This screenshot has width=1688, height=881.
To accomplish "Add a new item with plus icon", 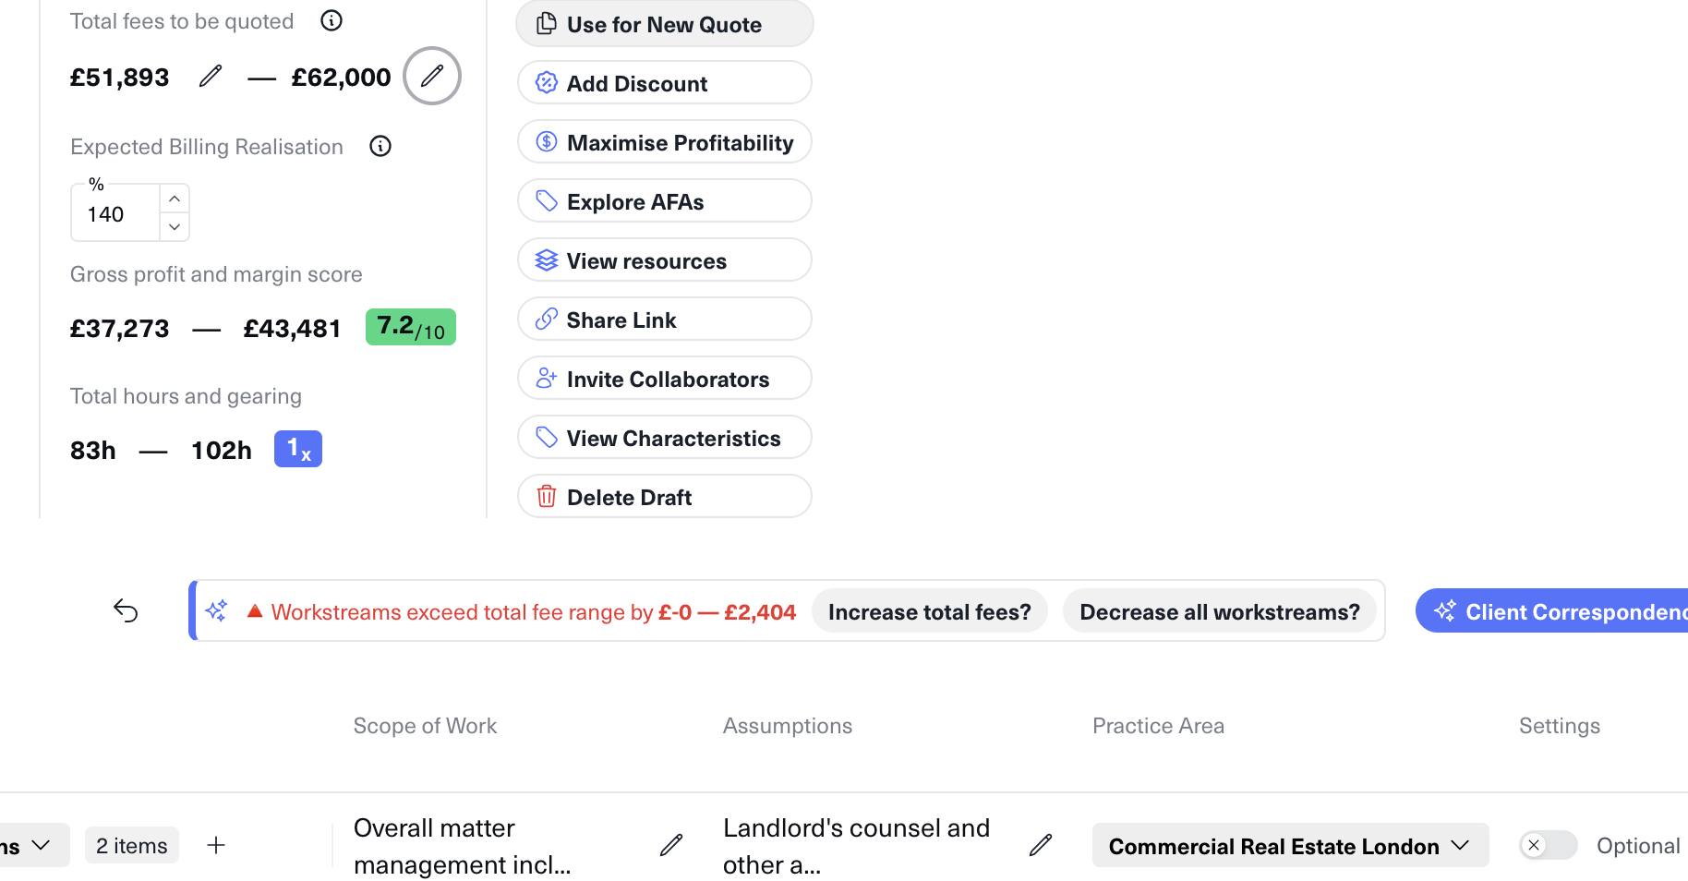I will 216,845.
